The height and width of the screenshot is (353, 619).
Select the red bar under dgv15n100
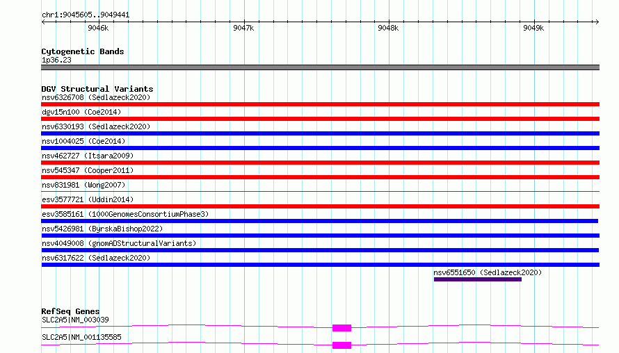tap(320, 119)
